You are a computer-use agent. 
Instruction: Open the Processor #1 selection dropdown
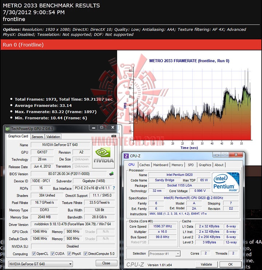164,254
